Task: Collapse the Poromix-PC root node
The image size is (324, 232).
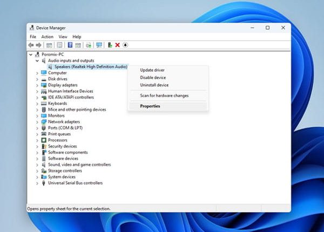Action: 31,54
